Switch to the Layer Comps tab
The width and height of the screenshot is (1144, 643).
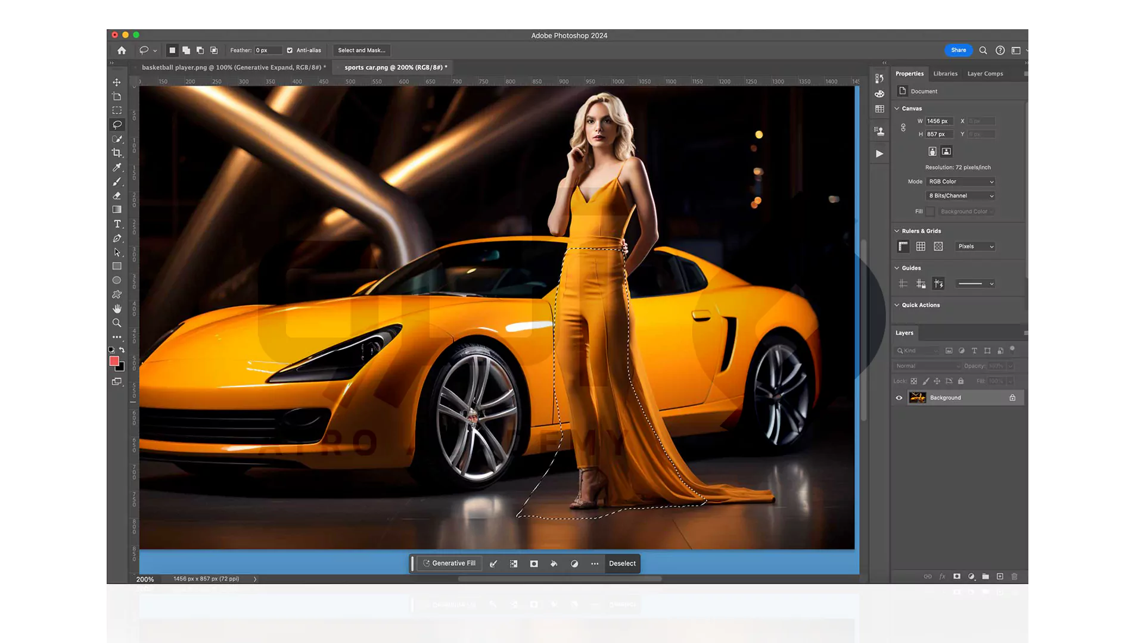pyautogui.click(x=985, y=74)
